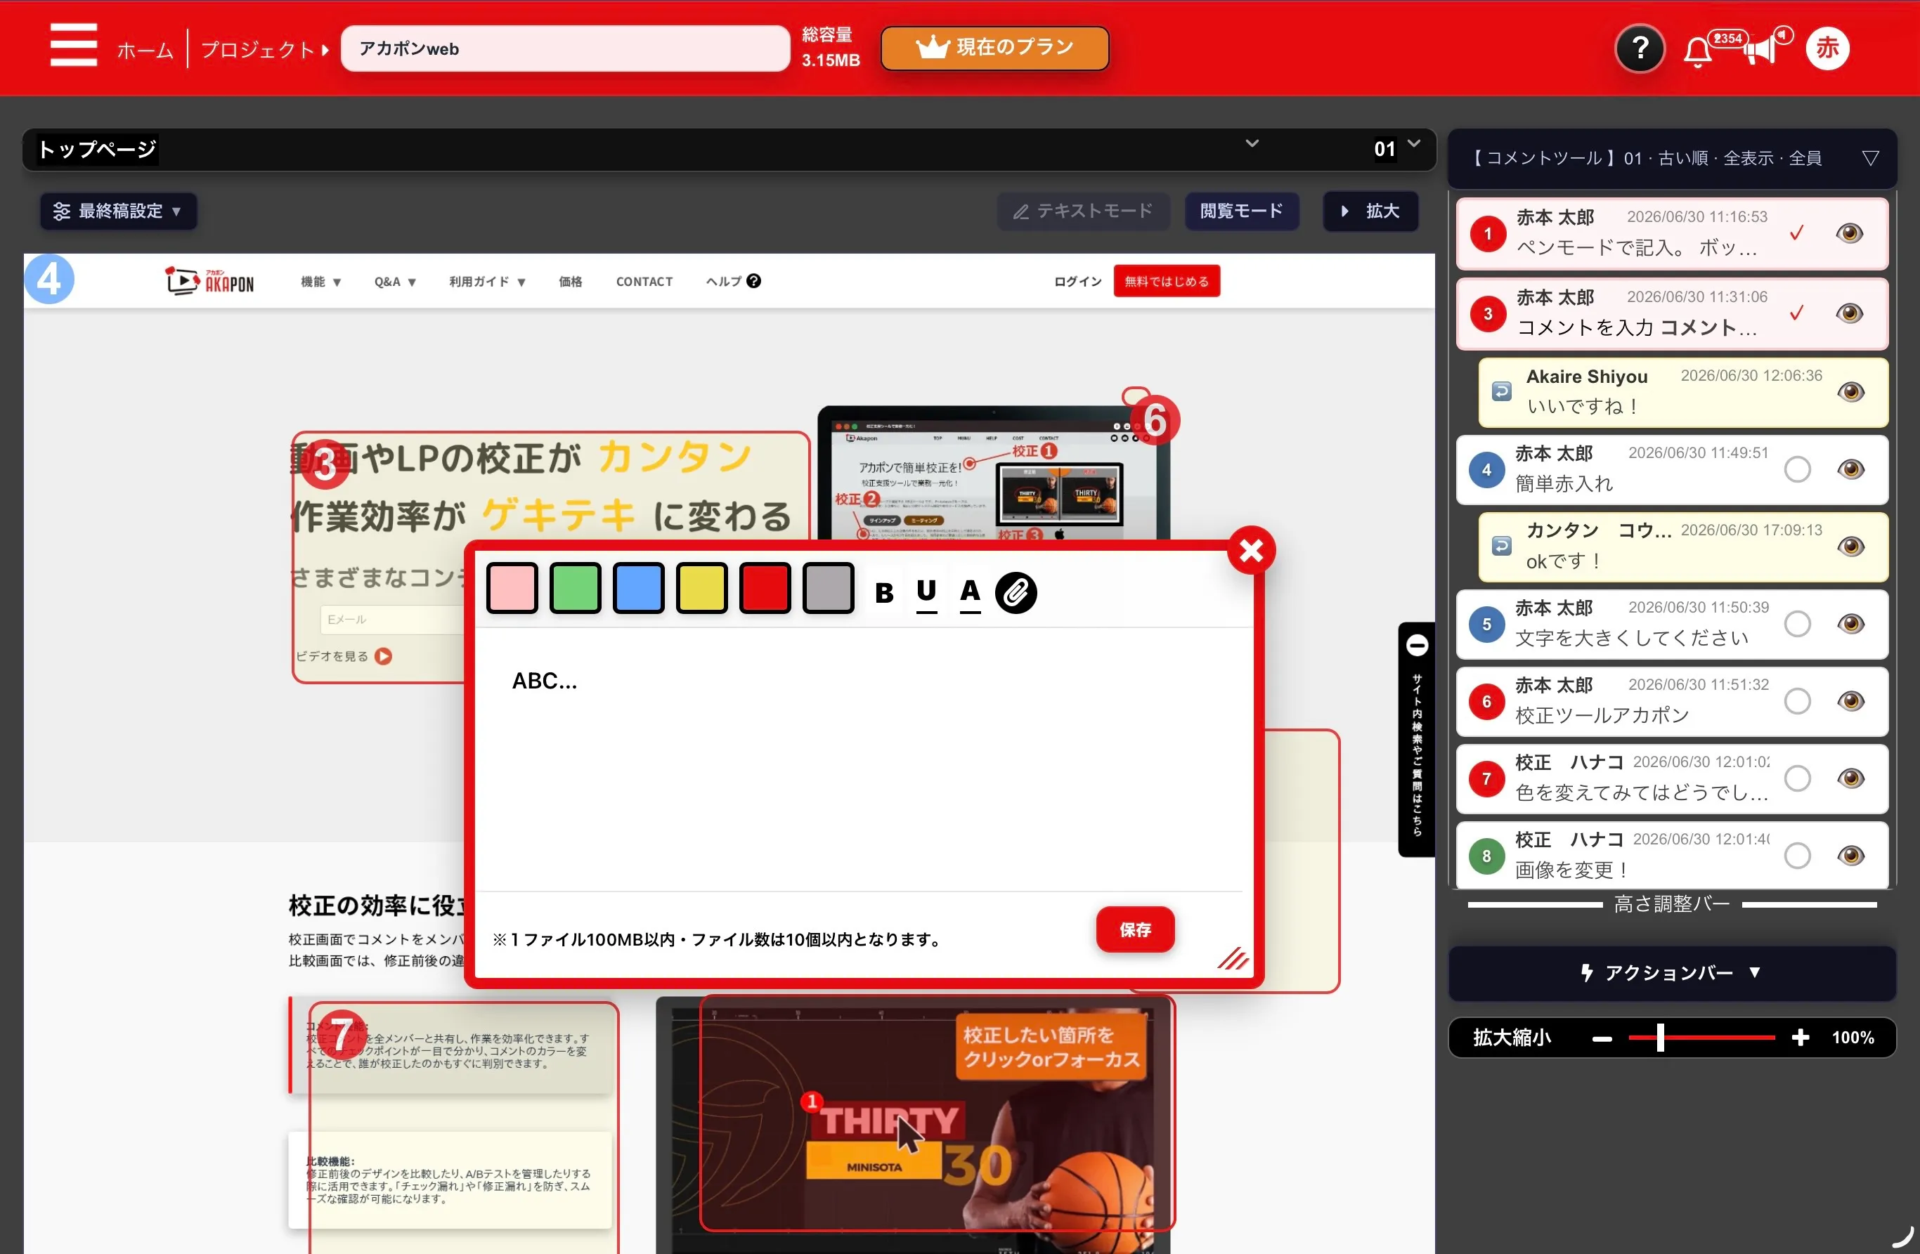
Task: Mark comment 6 校正ツールアカポン as done
Action: tap(1796, 701)
